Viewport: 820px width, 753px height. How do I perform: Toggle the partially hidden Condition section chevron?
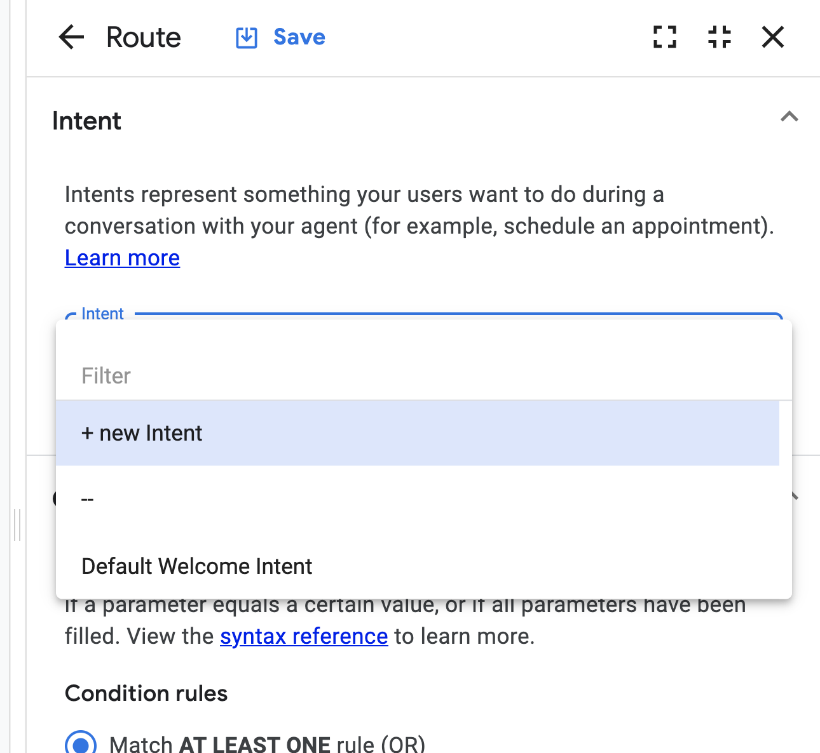pos(793,496)
